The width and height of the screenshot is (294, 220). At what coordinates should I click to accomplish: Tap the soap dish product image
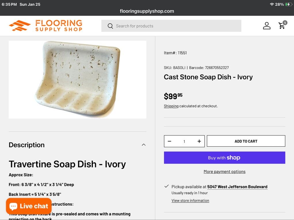pos(78,79)
